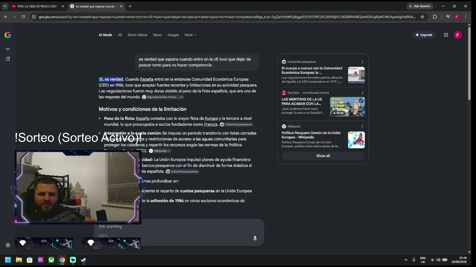The width and height of the screenshot is (476, 267).
Task: Open options for the Wikipedia source card
Action: (x=363, y=126)
